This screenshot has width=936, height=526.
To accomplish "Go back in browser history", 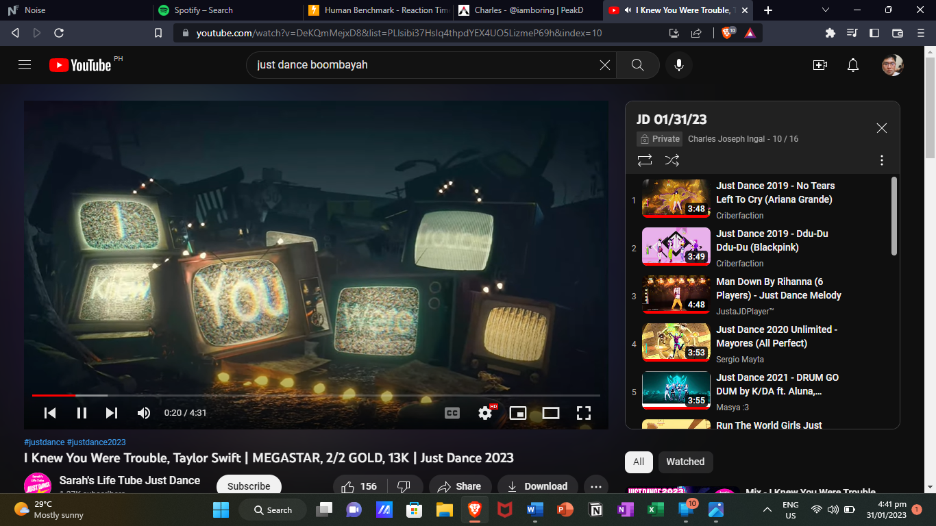I will pos(15,33).
